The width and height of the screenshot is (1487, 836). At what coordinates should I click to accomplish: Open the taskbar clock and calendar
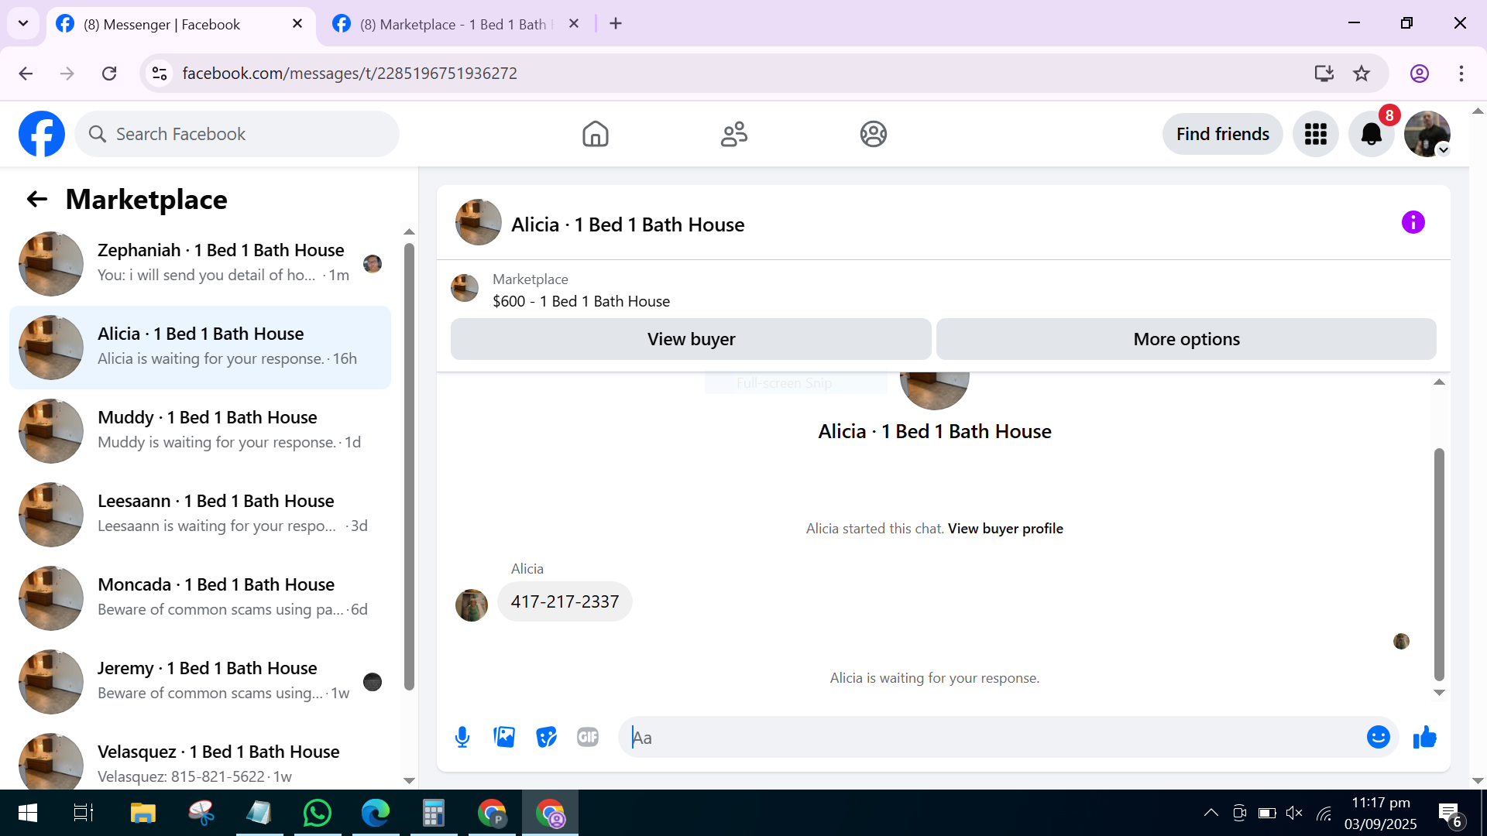tap(1381, 813)
